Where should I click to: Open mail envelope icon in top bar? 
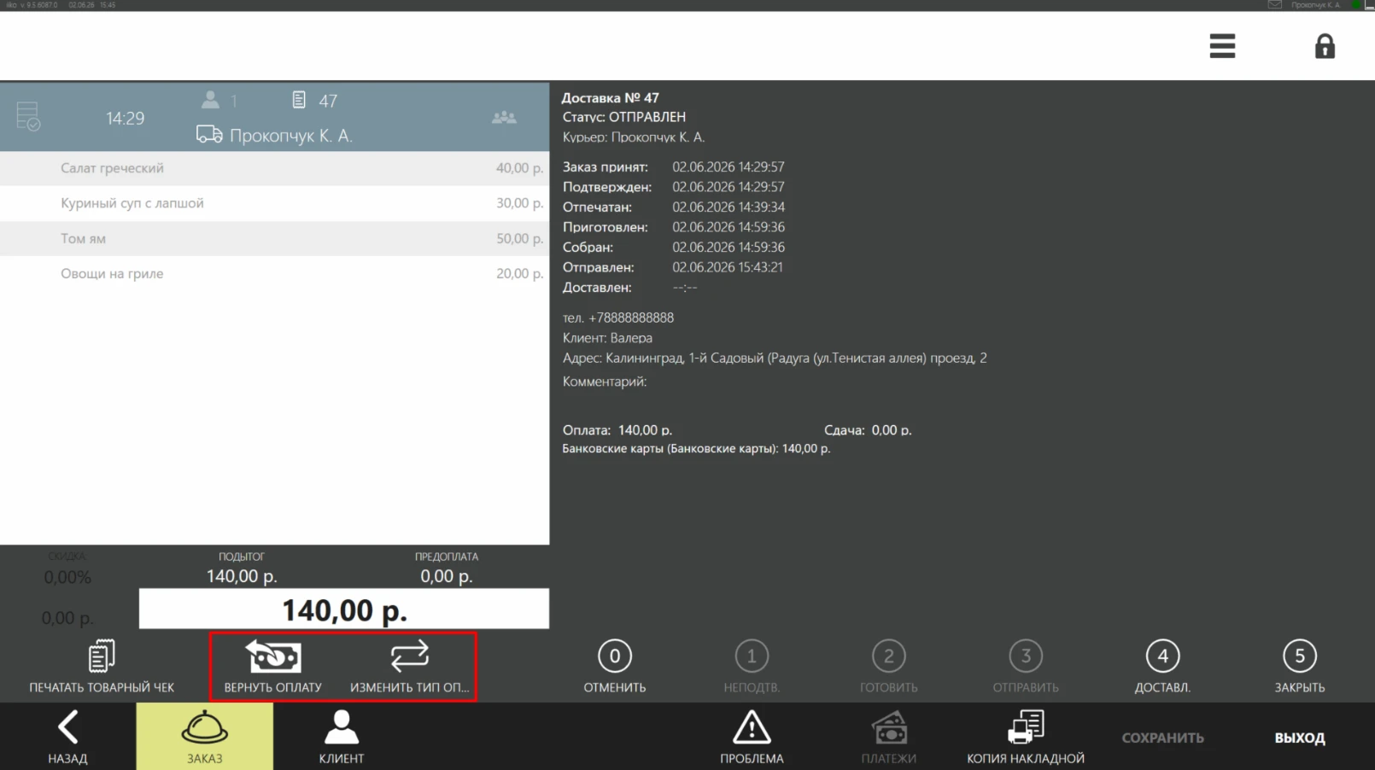[1274, 5]
